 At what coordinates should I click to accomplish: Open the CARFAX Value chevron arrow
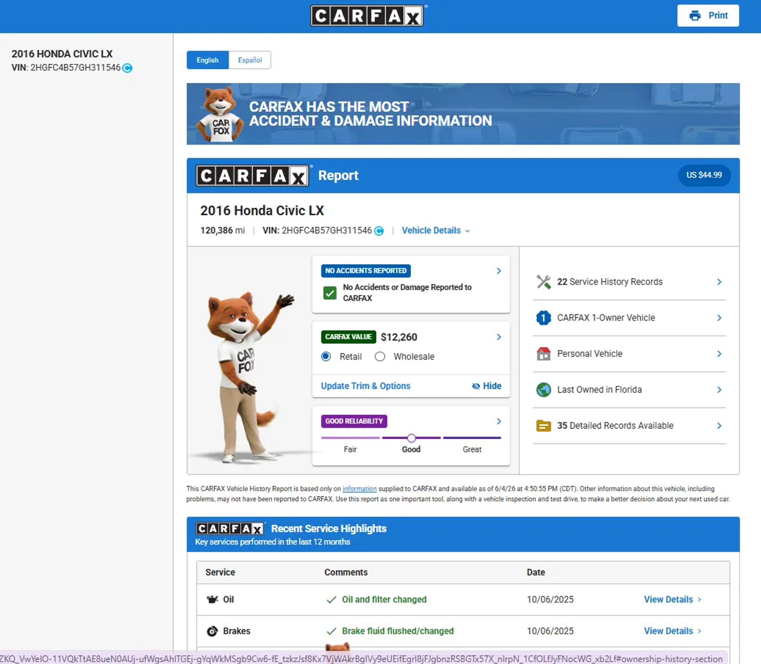499,337
